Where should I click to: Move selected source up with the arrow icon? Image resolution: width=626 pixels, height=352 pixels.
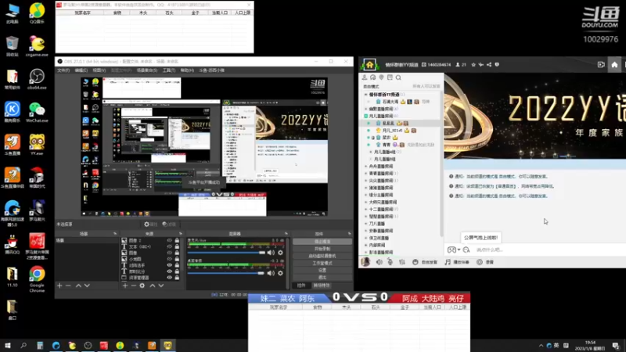point(152,286)
